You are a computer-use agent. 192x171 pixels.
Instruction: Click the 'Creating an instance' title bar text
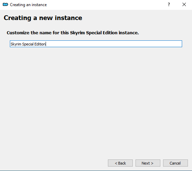tap(28, 5)
